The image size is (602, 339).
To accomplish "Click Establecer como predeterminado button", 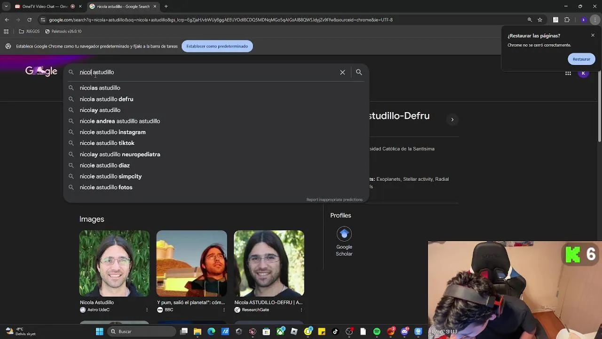I will click(x=217, y=46).
